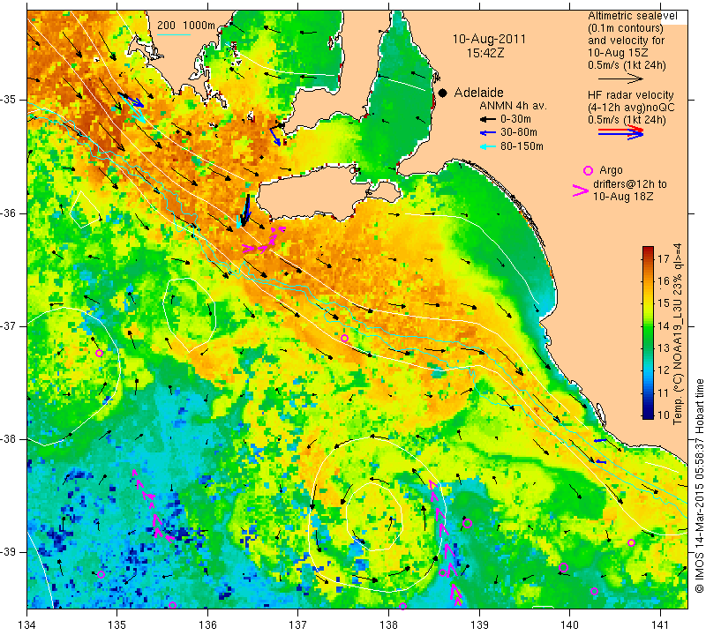
Task: Click the black Adelaide city marker dot
Action: (443, 93)
